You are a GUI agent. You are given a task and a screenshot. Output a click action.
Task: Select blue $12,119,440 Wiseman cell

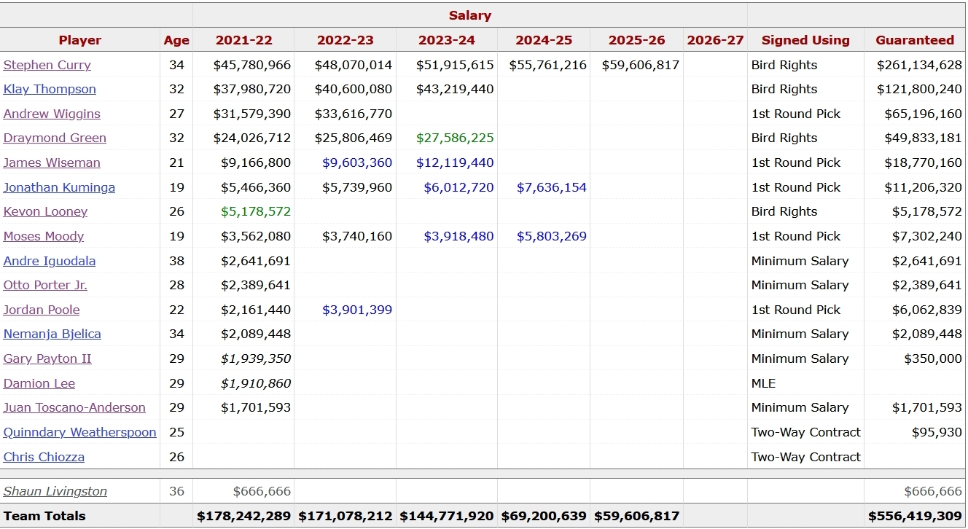click(455, 162)
